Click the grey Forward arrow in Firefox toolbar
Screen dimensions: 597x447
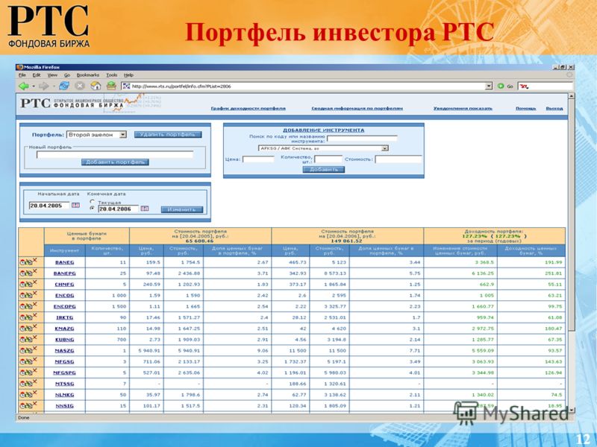(x=44, y=86)
